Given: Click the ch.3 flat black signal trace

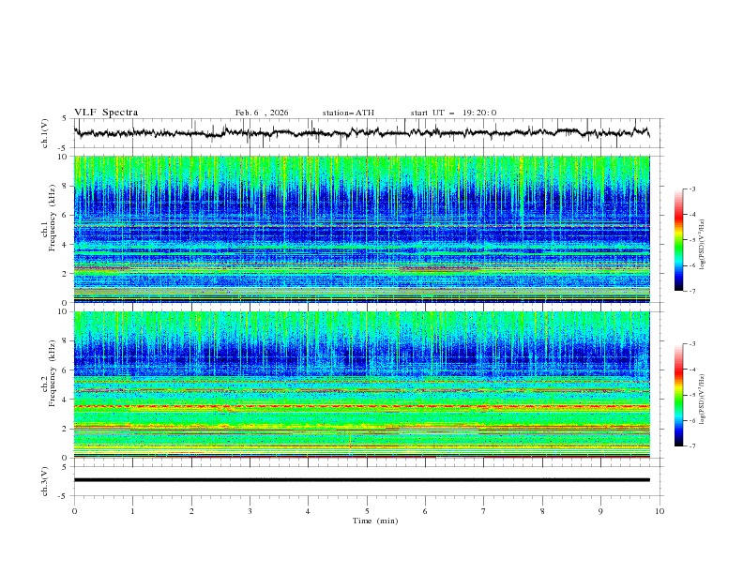Looking at the screenshot, I should click(361, 480).
